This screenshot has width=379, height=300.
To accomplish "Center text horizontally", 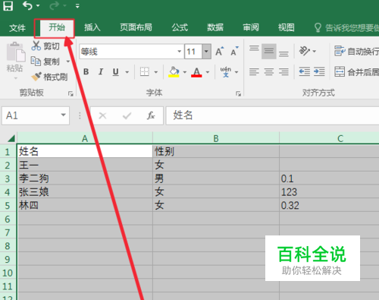I will coord(269,72).
